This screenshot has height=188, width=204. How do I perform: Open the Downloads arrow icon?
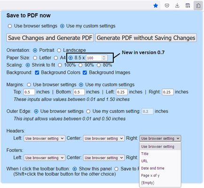[x=177, y=6]
